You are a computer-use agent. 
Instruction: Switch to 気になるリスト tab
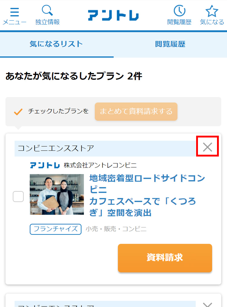coord(57,44)
